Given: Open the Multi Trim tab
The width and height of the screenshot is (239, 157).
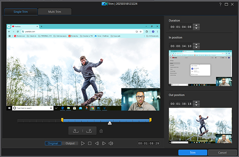Looking at the screenshot, I should click(x=54, y=12).
